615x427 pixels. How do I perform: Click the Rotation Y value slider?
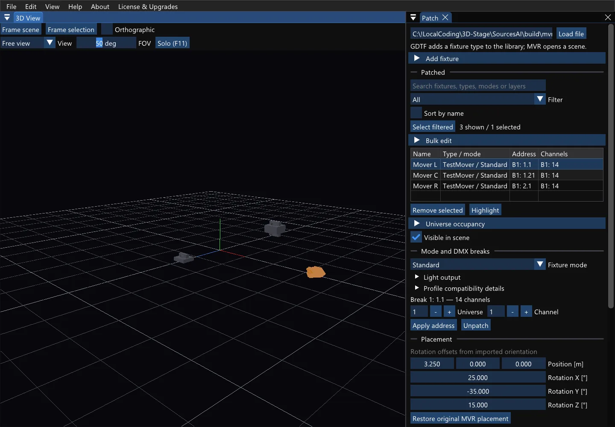[x=478, y=391]
